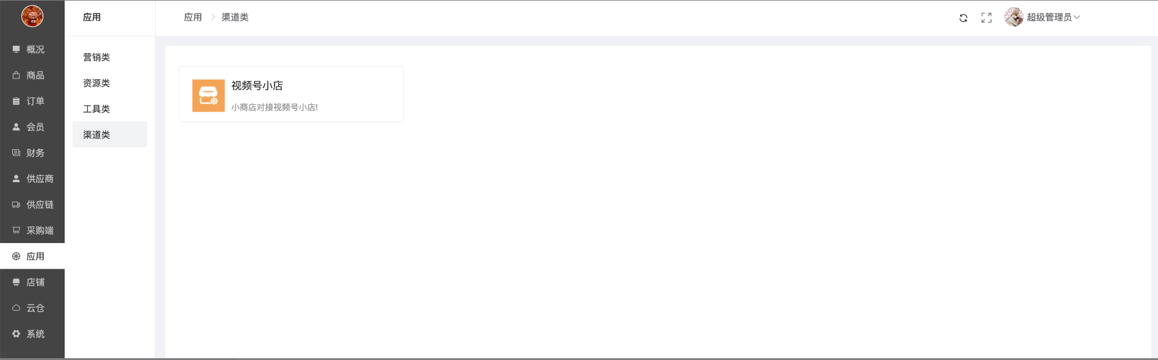Select 会员 members in the sidebar

(32, 127)
